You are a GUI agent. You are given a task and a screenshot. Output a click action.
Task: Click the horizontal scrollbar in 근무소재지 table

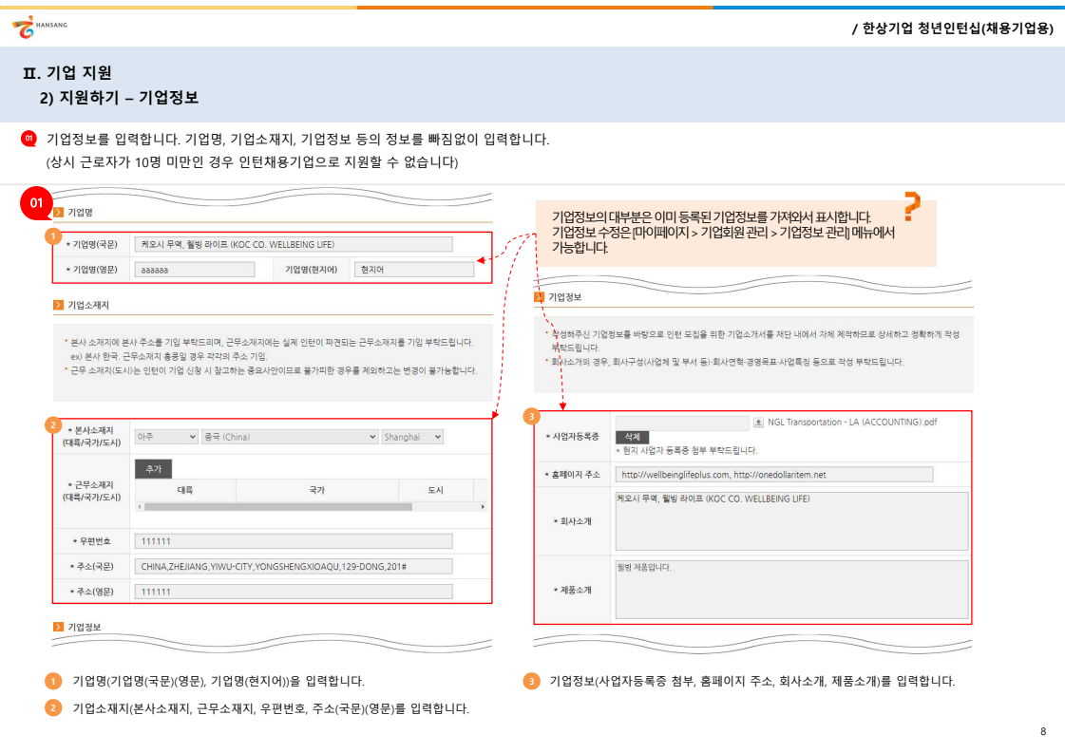(x=277, y=507)
